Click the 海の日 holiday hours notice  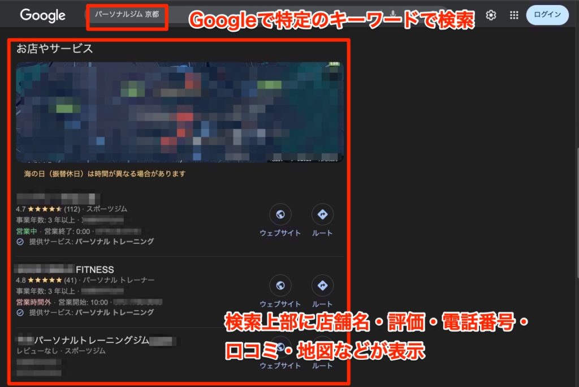pos(105,174)
